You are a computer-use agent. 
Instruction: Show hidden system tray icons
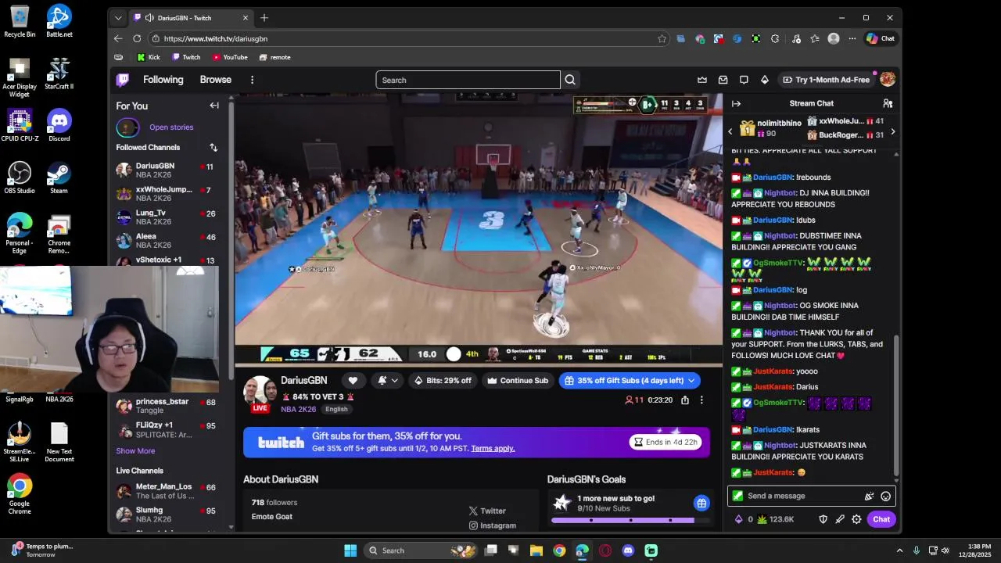(899, 550)
